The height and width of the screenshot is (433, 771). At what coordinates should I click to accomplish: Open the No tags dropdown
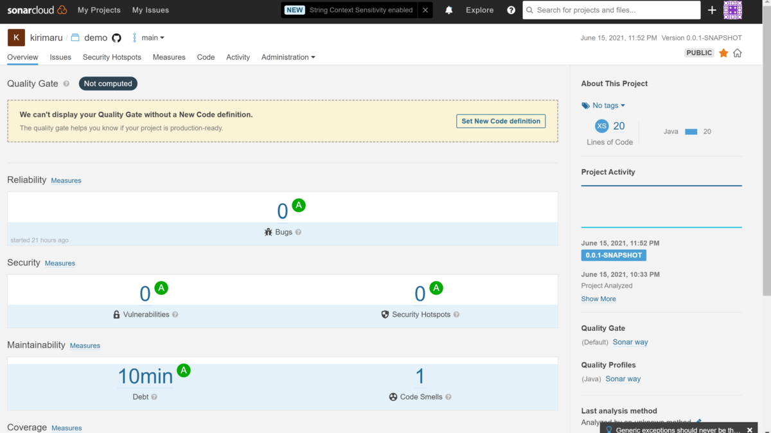603,105
